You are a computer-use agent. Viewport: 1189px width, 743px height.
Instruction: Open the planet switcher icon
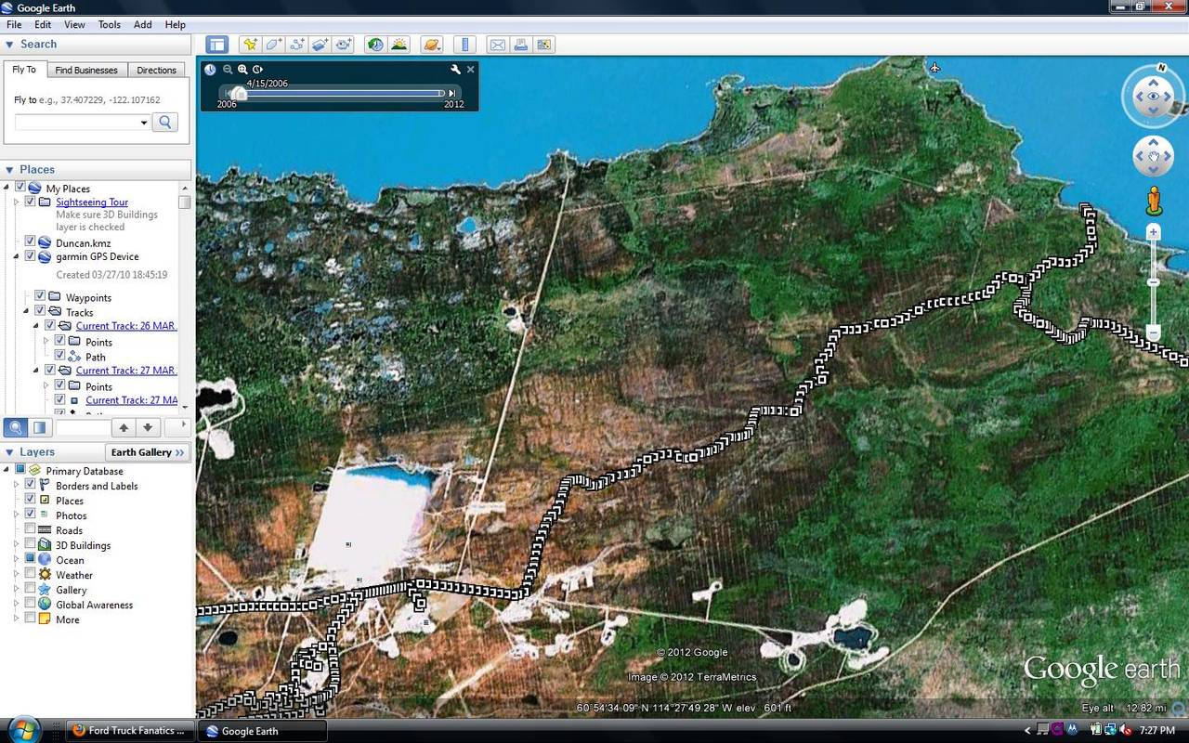coord(432,44)
